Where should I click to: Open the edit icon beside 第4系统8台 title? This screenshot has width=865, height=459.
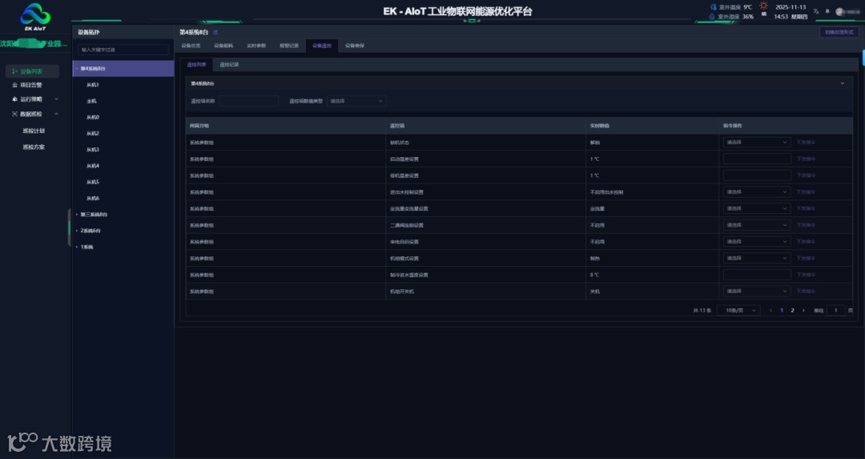point(215,32)
